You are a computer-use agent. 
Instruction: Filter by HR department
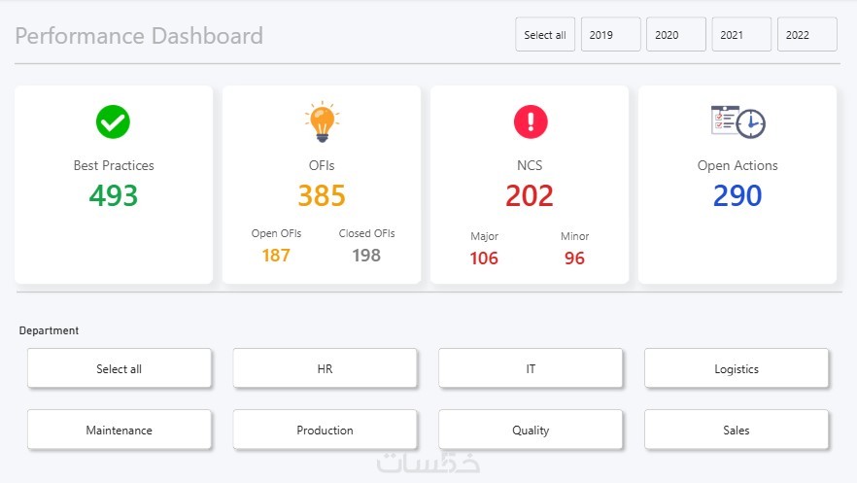tap(325, 368)
